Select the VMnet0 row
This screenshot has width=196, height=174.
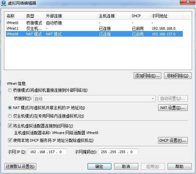click(x=94, y=23)
